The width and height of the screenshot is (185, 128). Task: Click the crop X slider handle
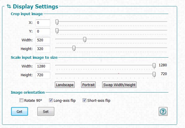(x=57, y=22)
